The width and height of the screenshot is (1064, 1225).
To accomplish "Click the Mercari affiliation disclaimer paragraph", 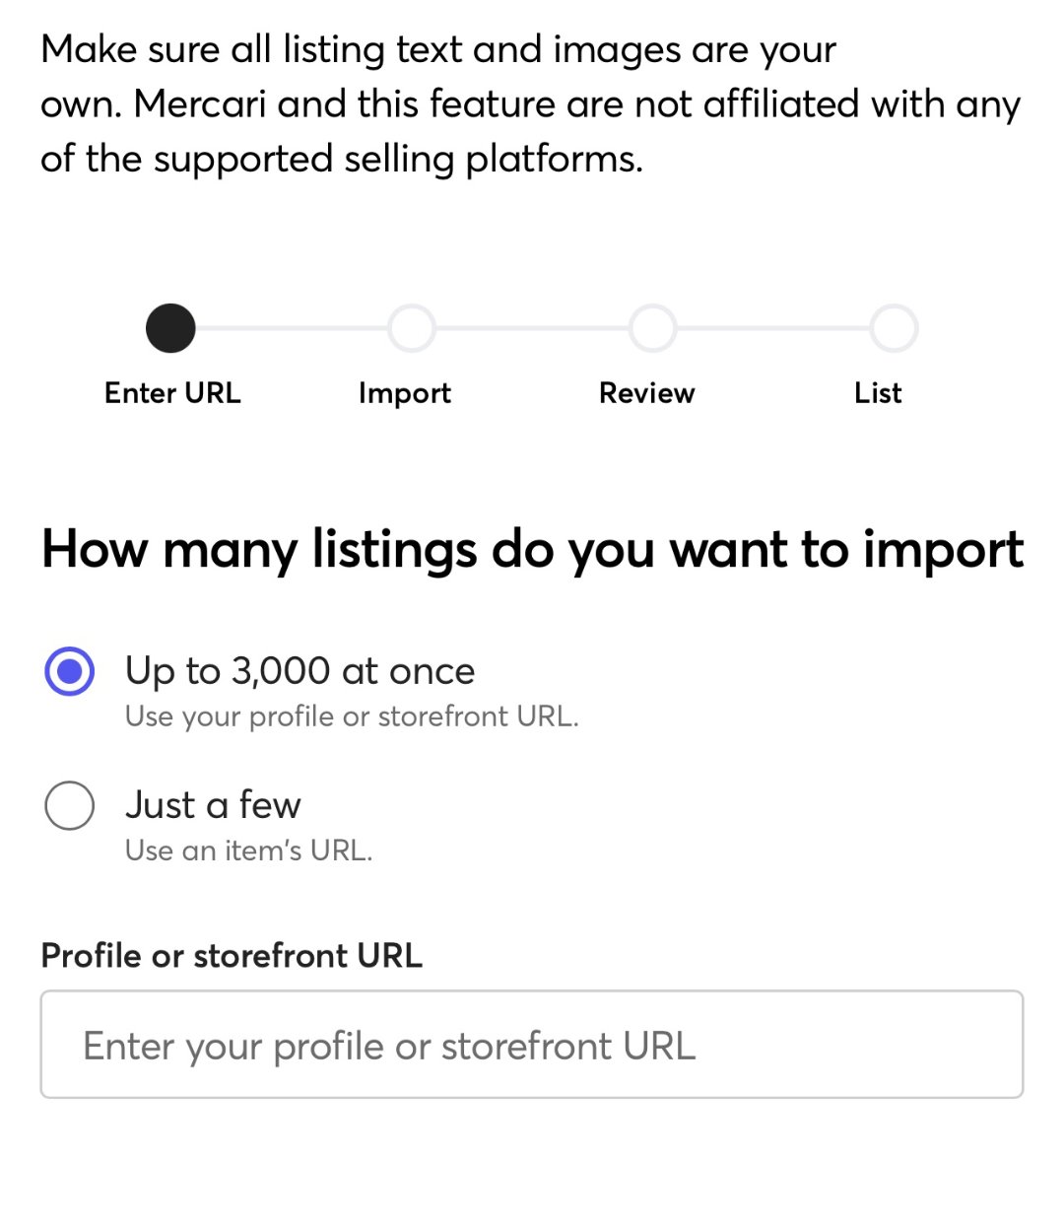I will pos(532,103).
